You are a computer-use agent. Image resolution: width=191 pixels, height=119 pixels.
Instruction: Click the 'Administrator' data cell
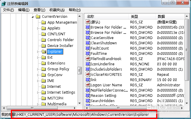[168, 85]
